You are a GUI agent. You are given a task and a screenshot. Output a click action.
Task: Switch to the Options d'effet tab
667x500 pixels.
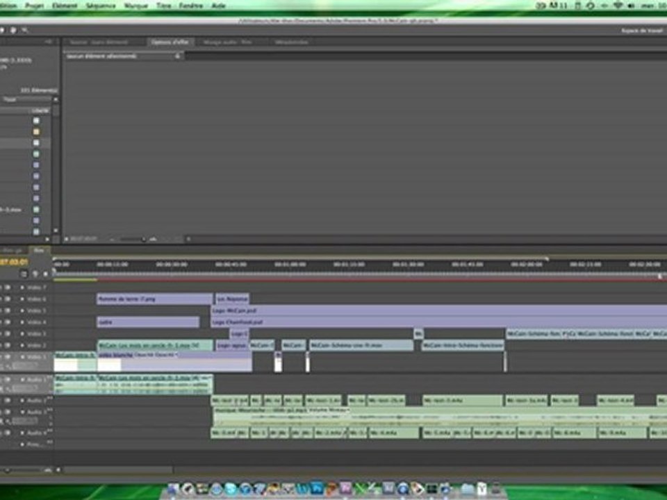click(170, 42)
